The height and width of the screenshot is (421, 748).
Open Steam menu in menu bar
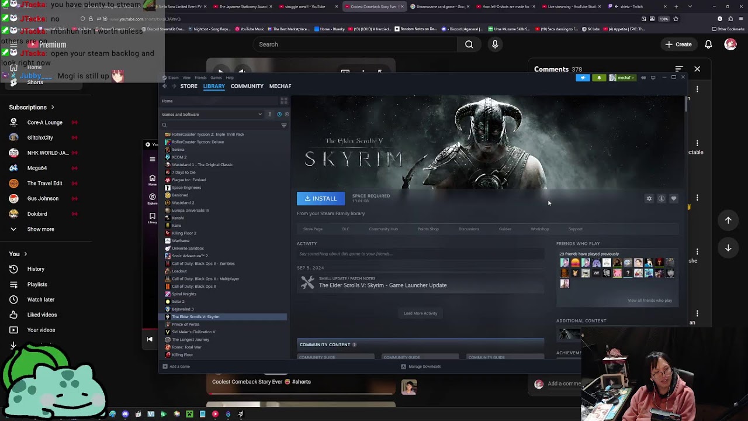click(x=173, y=77)
